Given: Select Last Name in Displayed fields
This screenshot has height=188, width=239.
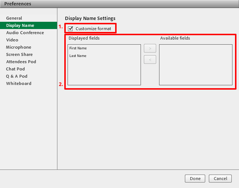Looking at the screenshot, I should tap(78, 56).
